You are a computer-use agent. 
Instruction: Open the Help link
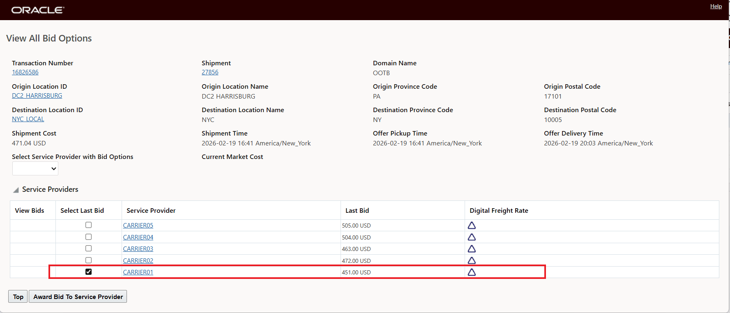(x=716, y=6)
